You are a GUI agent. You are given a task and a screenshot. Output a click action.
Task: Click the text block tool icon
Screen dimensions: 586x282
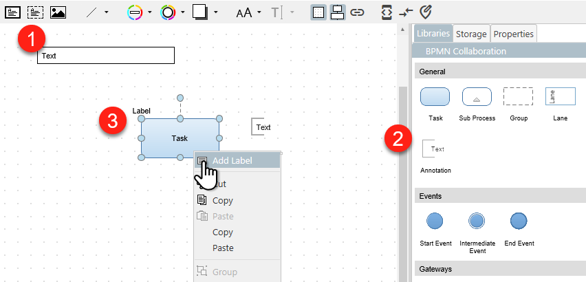pyautogui.click(x=12, y=12)
